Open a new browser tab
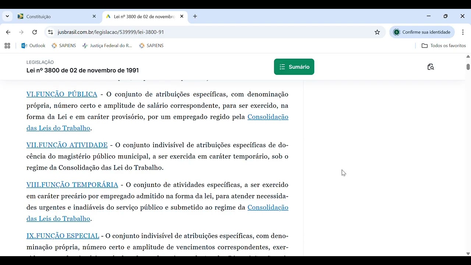The width and height of the screenshot is (471, 265). tap(195, 17)
